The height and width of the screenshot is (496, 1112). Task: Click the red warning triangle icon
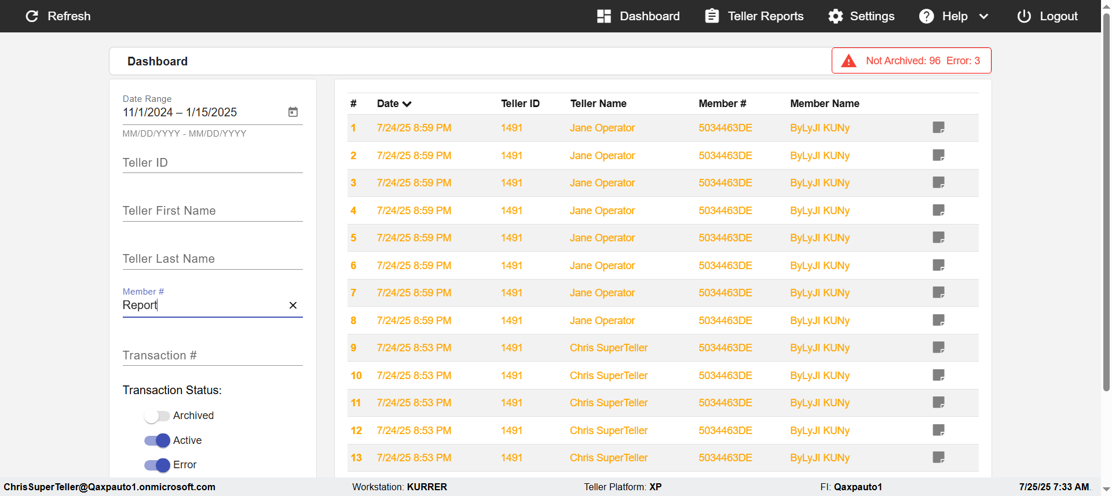point(848,61)
